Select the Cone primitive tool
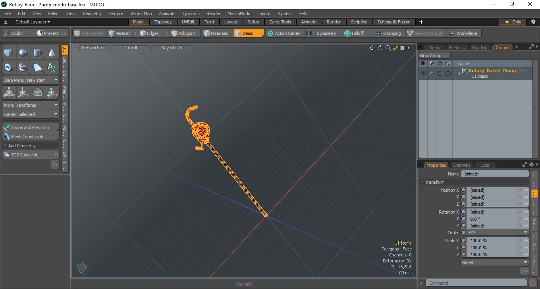 click(x=52, y=52)
